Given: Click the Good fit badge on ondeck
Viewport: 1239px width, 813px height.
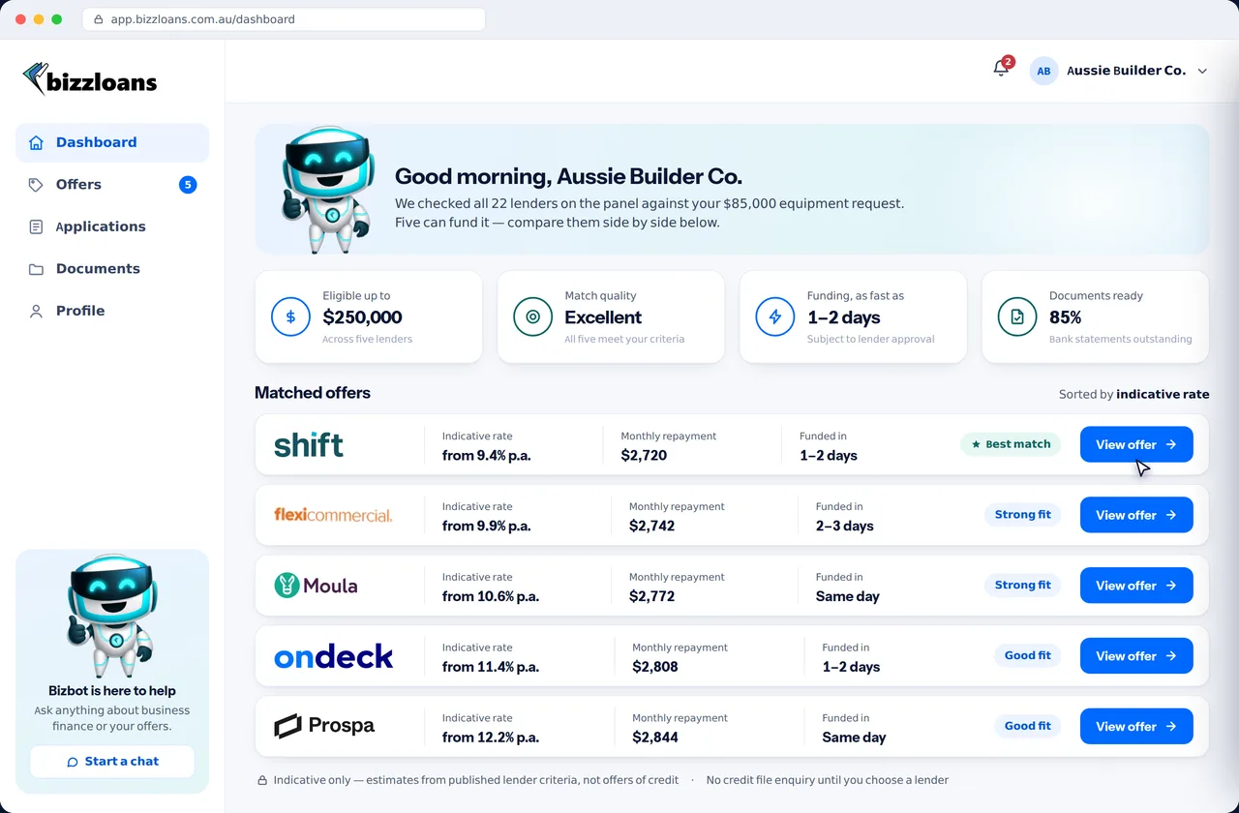Looking at the screenshot, I should [x=1027, y=656].
